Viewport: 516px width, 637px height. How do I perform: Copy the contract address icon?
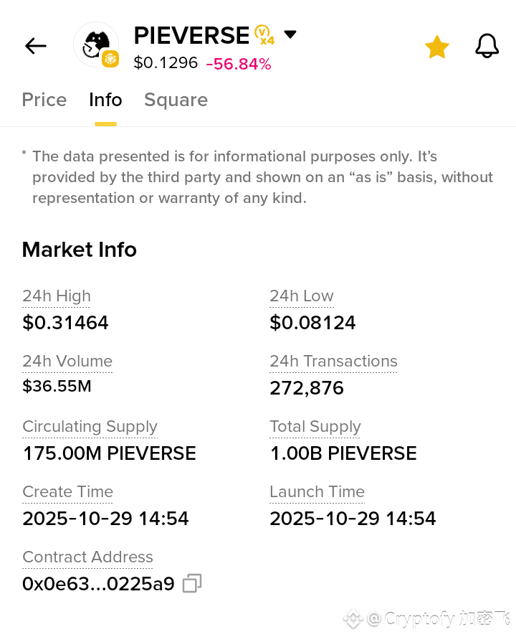191,584
